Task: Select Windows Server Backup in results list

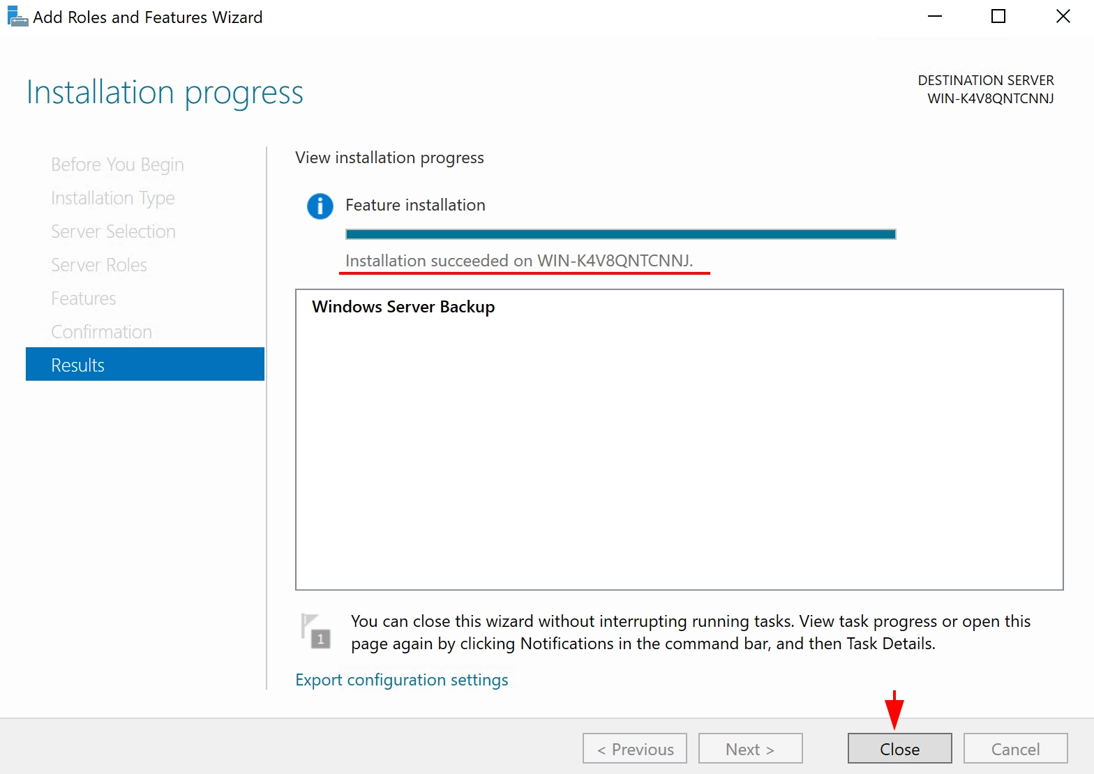Action: 403,307
